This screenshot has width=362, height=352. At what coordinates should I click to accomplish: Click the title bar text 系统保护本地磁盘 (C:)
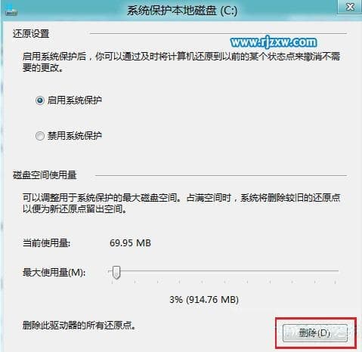[x=182, y=11]
